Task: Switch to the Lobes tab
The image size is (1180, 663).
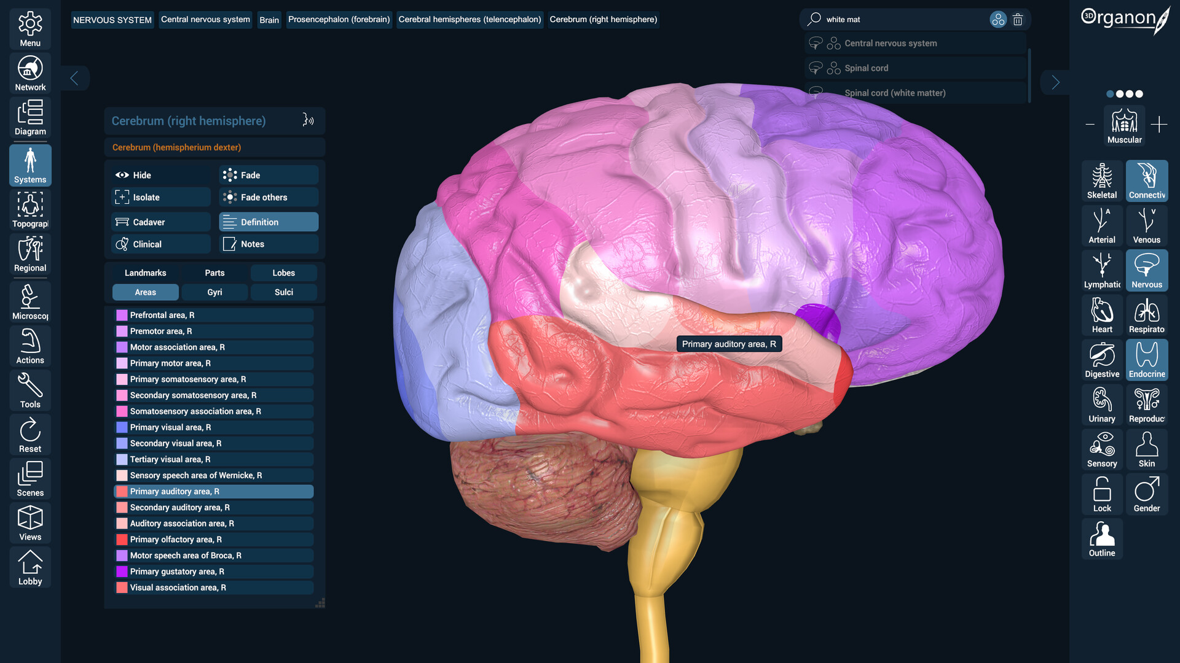Action: click(x=283, y=272)
